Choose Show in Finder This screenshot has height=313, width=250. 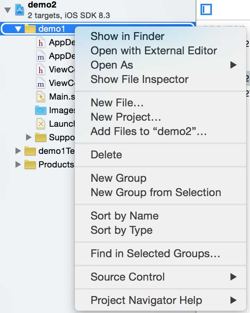click(127, 37)
